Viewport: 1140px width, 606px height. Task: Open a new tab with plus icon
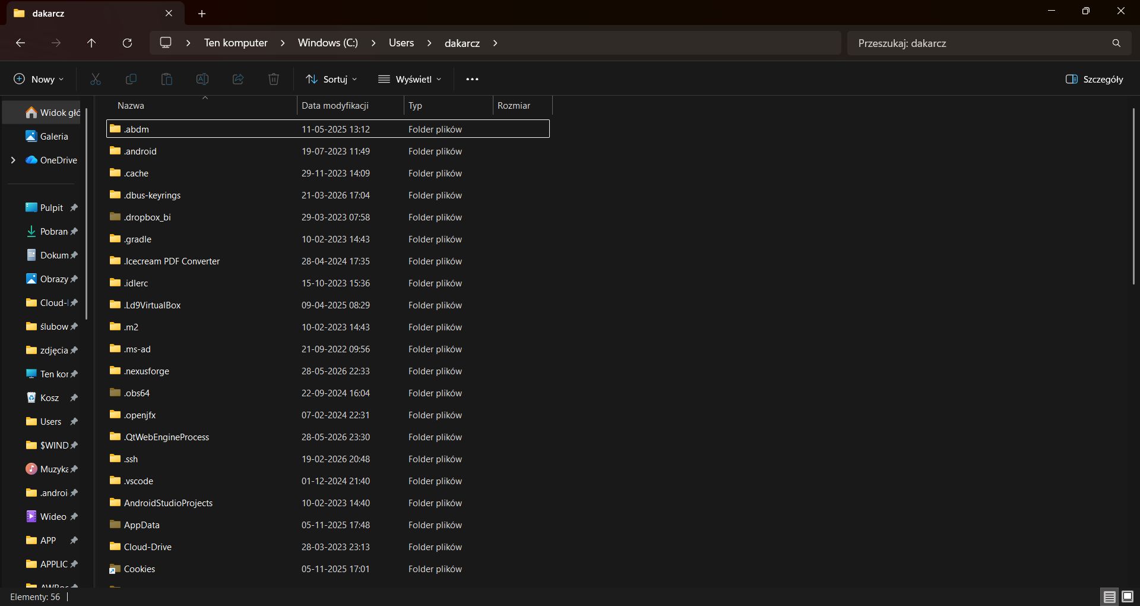coord(202,13)
